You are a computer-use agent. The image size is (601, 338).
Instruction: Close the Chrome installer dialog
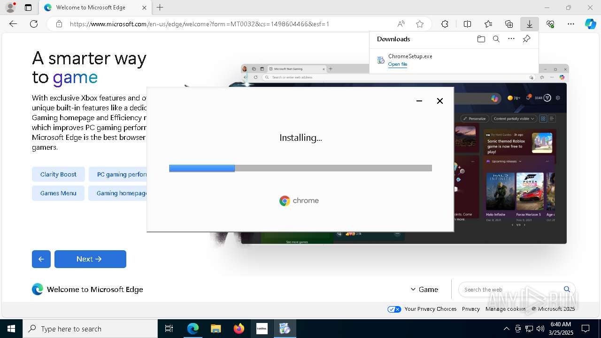440,101
